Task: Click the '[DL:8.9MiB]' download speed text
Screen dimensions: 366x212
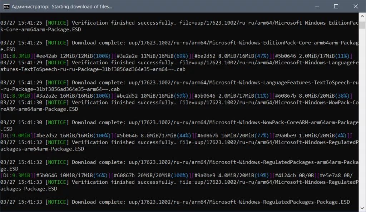Action: tap(16, 96)
